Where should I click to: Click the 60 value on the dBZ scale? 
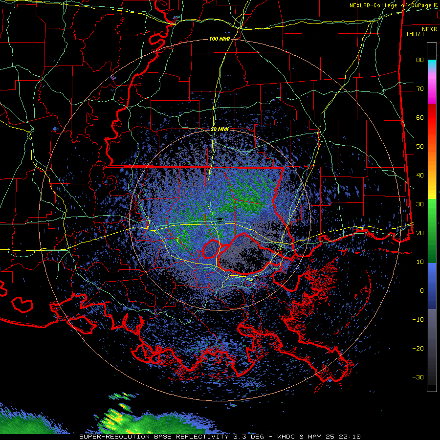click(420, 118)
